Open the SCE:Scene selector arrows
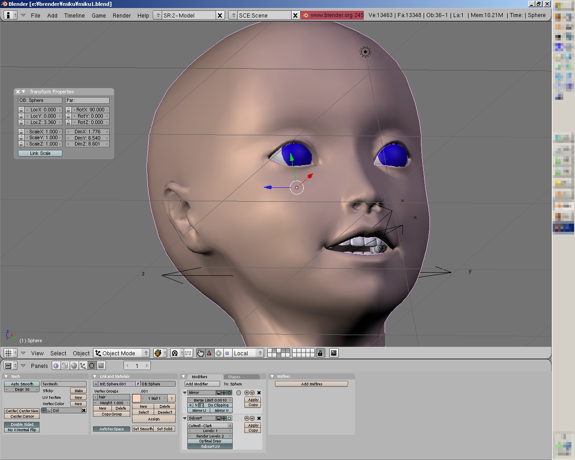The width and height of the screenshot is (575, 460). 233,15
